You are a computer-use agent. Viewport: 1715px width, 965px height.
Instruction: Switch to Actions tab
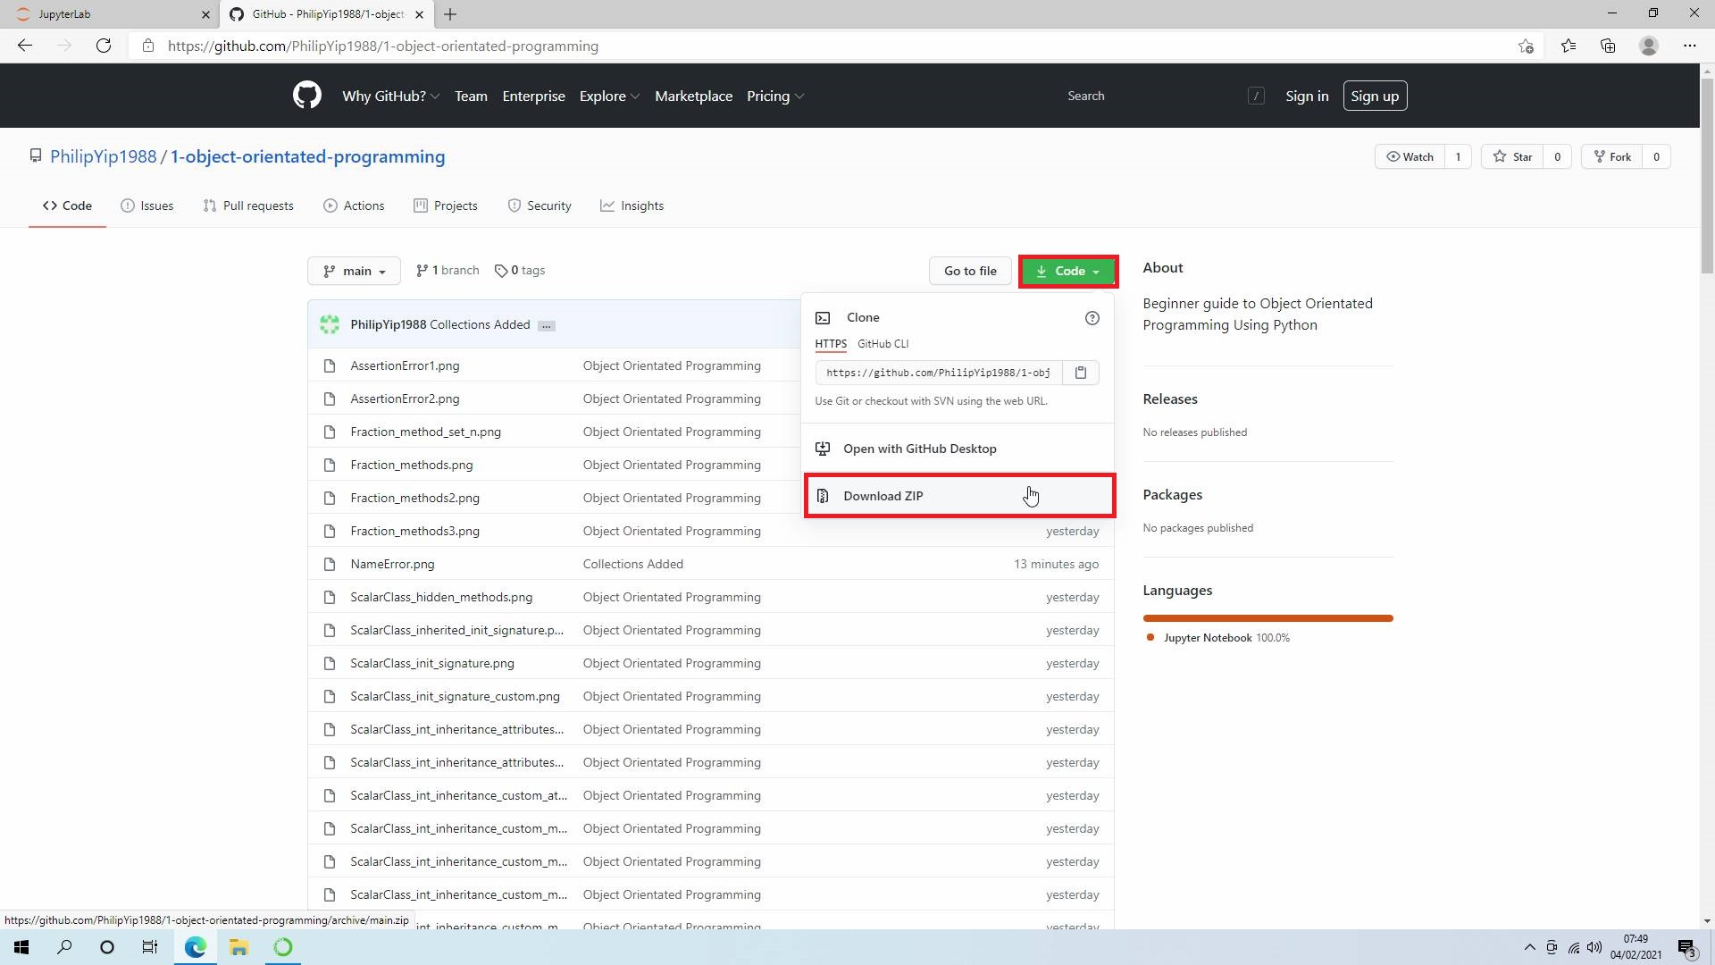354,206
